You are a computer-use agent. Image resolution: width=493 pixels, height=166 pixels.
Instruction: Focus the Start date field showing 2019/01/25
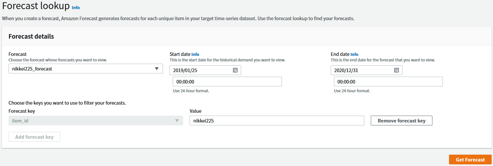tap(200, 70)
